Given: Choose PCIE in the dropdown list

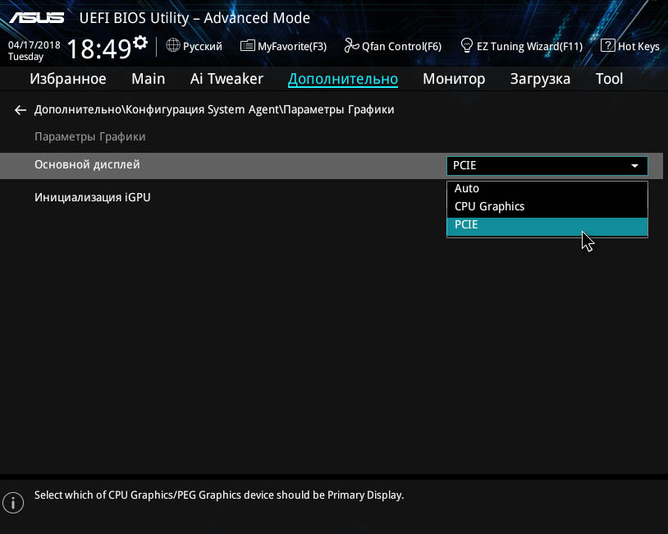Looking at the screenshot, I should (x=547, y=225).
